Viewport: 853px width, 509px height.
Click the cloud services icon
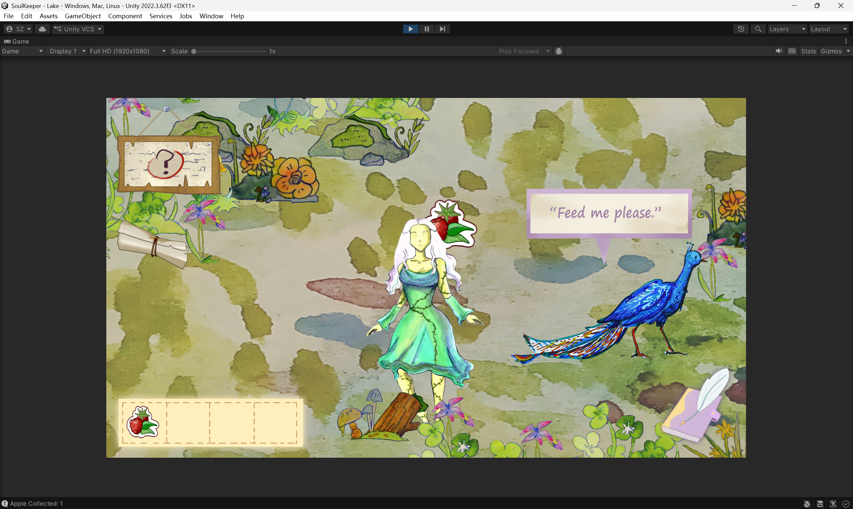(x=42, y=29)
